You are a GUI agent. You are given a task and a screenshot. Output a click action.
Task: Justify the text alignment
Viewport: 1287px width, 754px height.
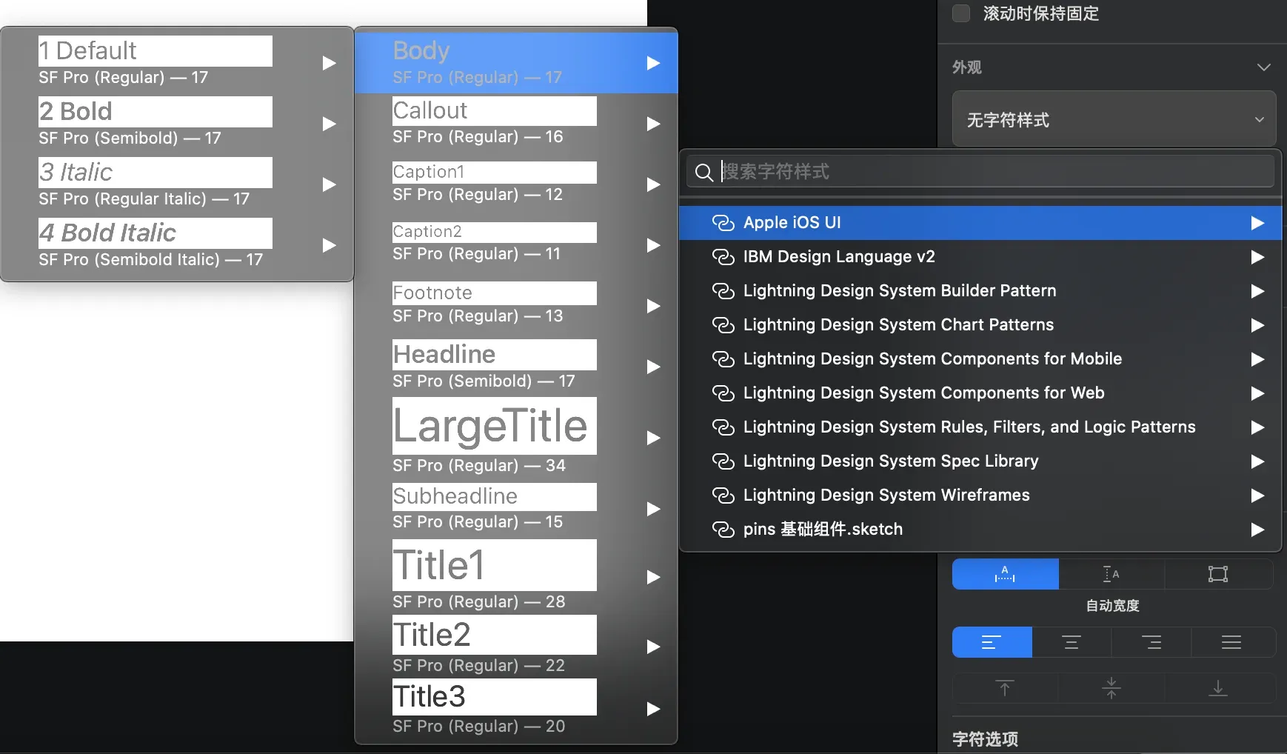[x=1231, y=642]
